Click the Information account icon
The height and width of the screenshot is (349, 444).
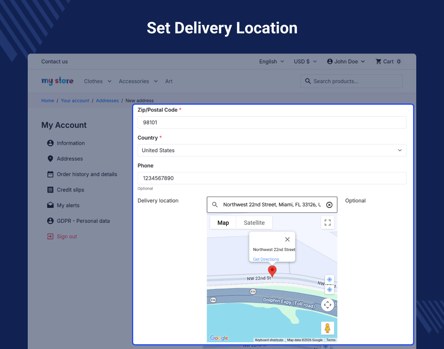click(50, 143)
